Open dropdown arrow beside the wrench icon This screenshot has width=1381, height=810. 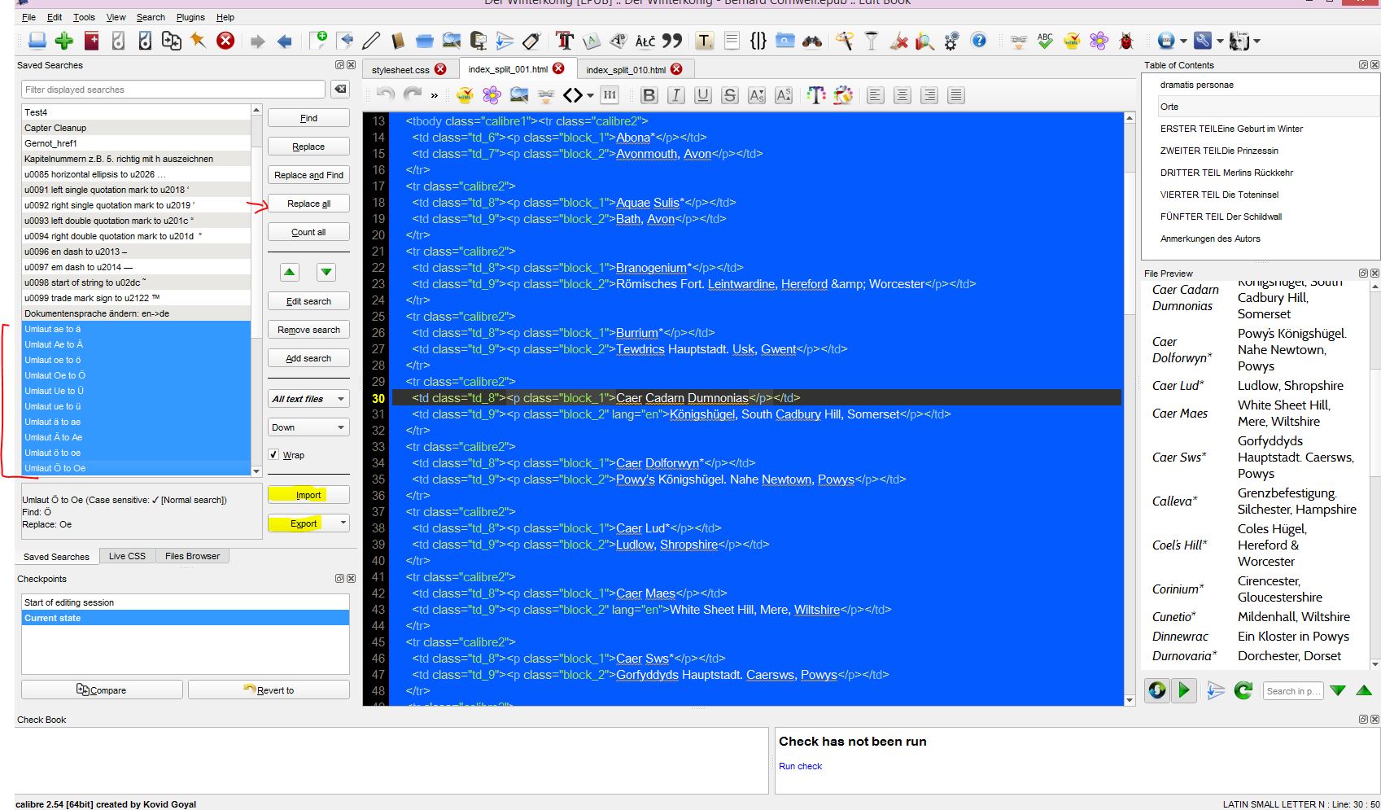1220,41
